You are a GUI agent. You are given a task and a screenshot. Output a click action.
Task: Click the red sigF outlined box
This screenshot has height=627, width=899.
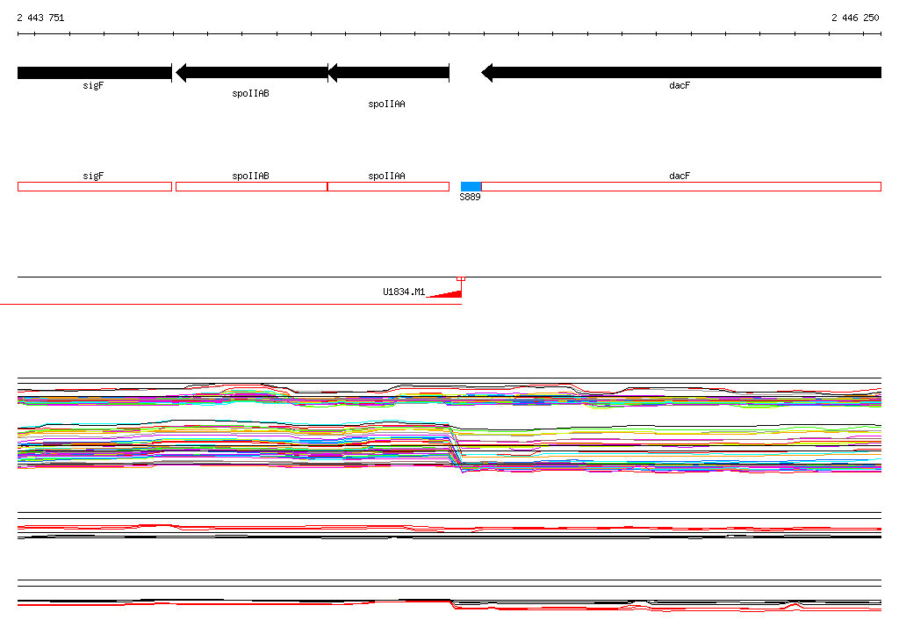(x=95, y=186)
